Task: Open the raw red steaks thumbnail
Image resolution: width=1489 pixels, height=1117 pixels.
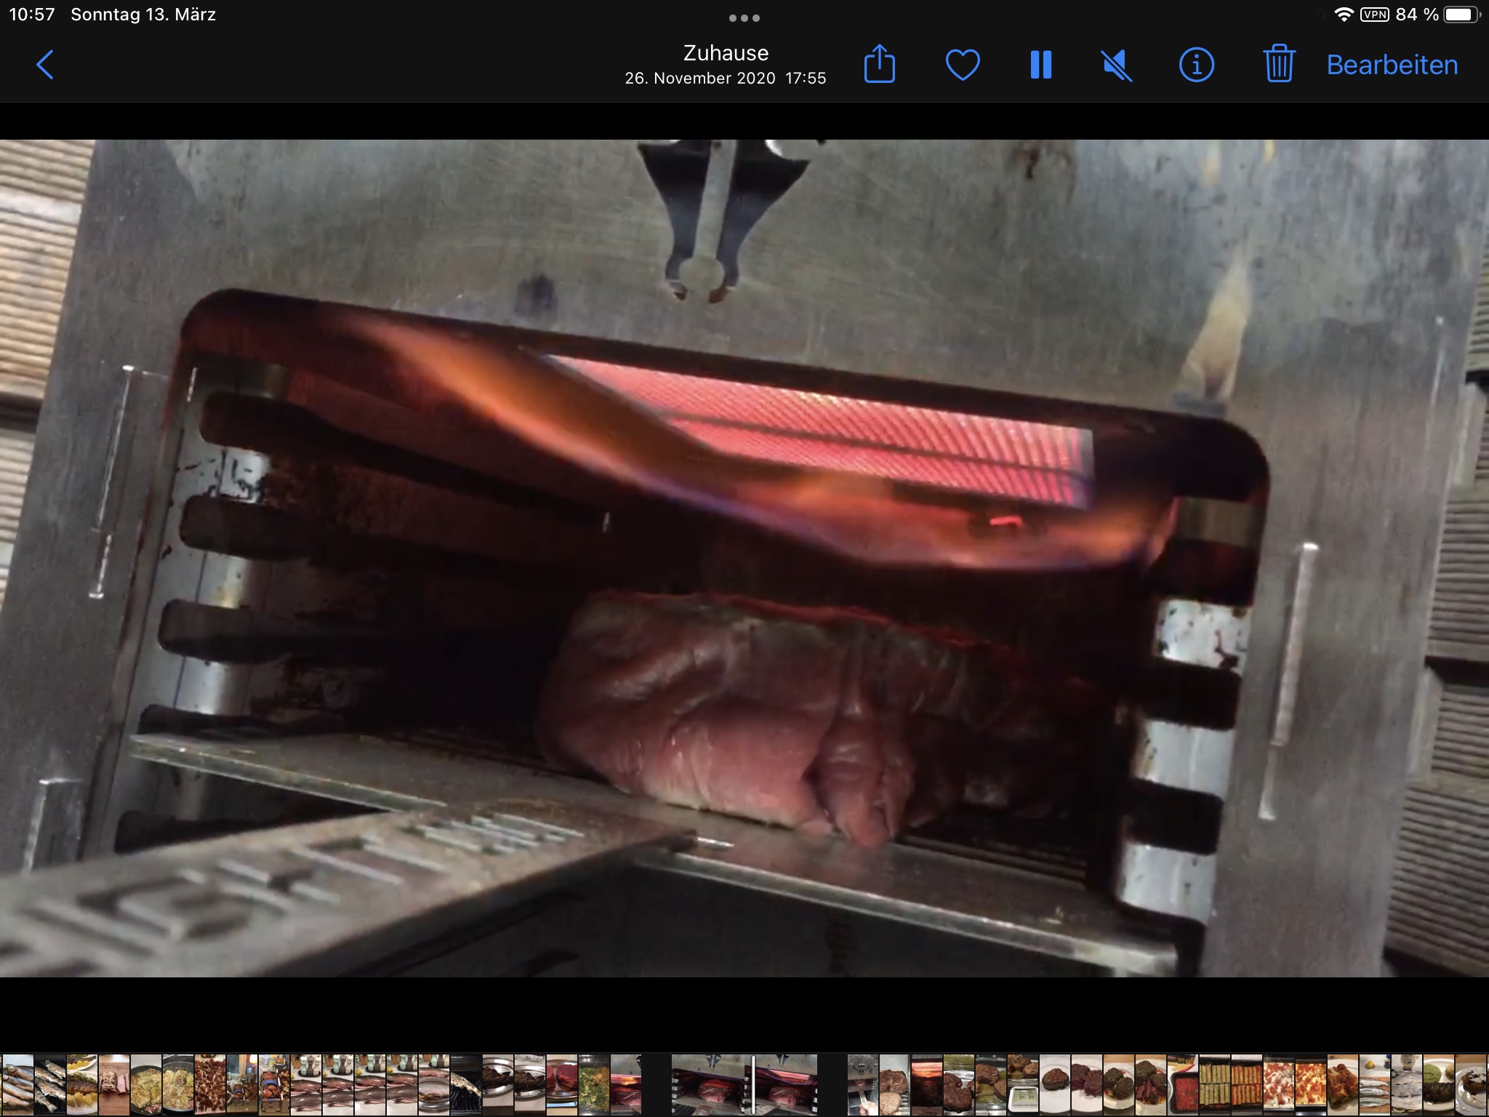Action: tap(562, 1084)
